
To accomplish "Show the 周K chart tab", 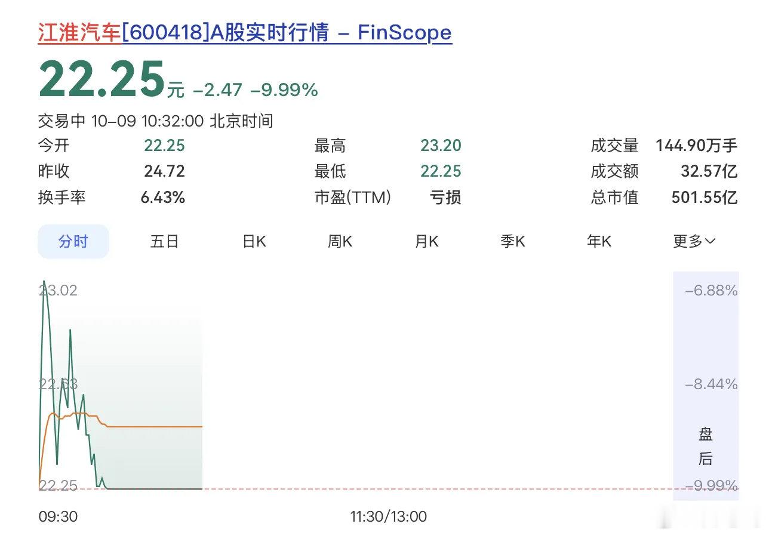I will 340,242.
